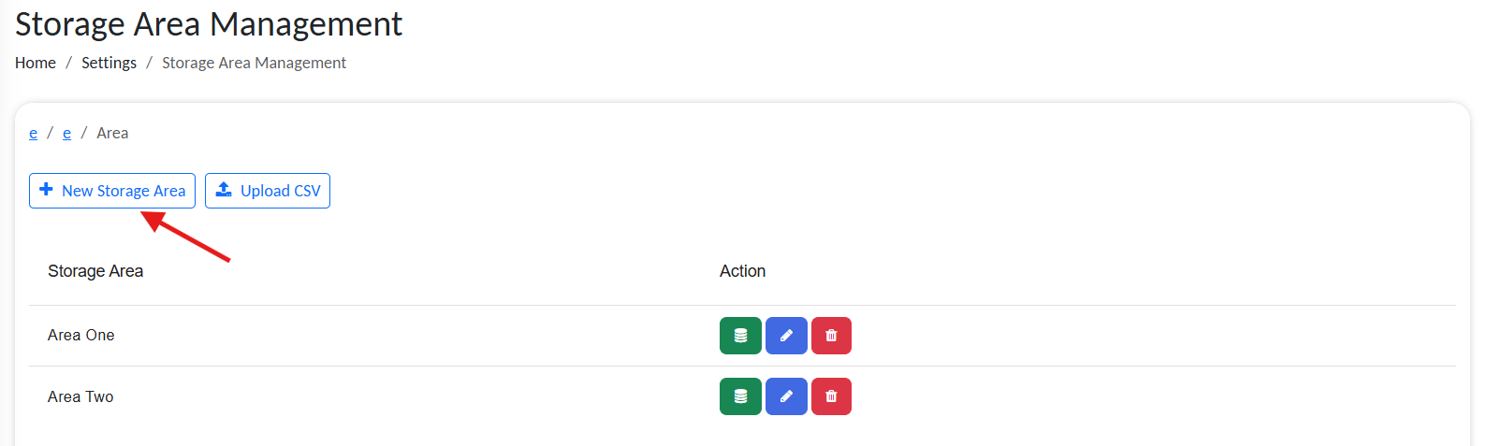Select the Area Two row name
Screen dimensions: 1488x446
80,397
